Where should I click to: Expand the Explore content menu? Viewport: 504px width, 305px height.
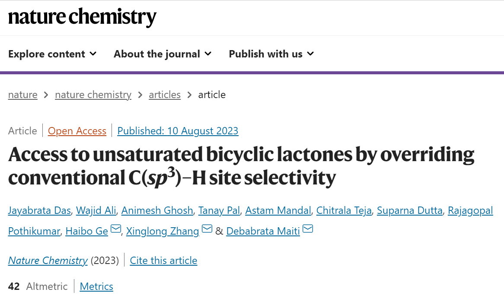tap(52, 54)
